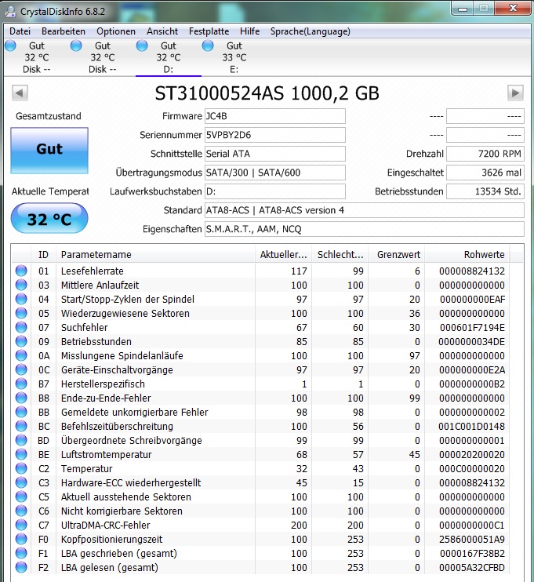Open the Ansicht menu
The width and height of the screenshot is (534, 582).
pyautogui.click(x=162, y=31)
